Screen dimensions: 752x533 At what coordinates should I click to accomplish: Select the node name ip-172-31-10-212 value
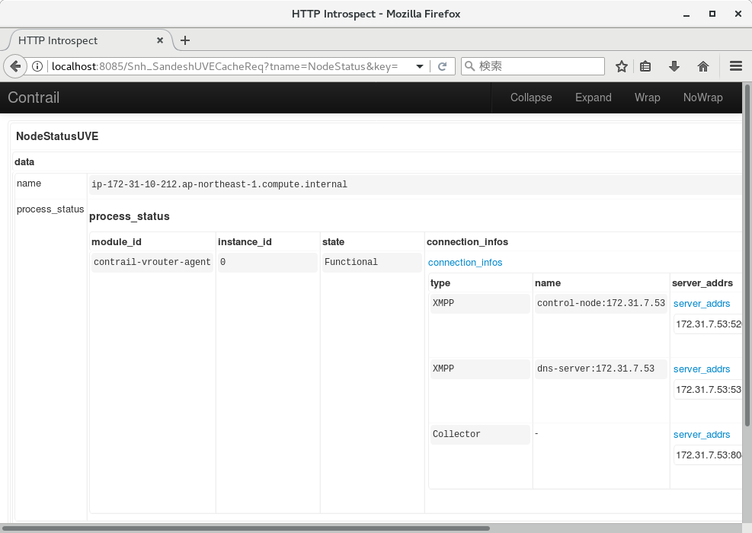coord(219,184)
